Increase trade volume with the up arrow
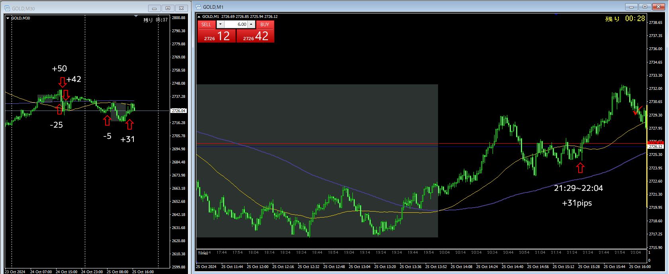Screen dimensions: 669x274 click(251, 24)
